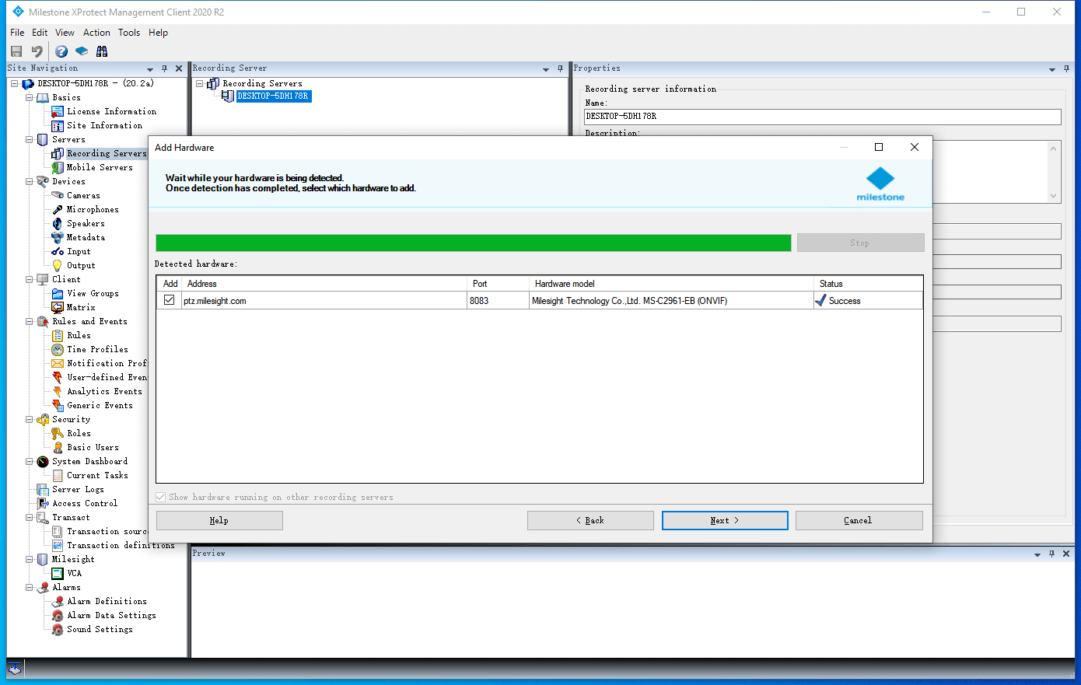Collapse the Basics tree node
The height and width of the screenshot is (685, 1081).
tap(30, 98)
